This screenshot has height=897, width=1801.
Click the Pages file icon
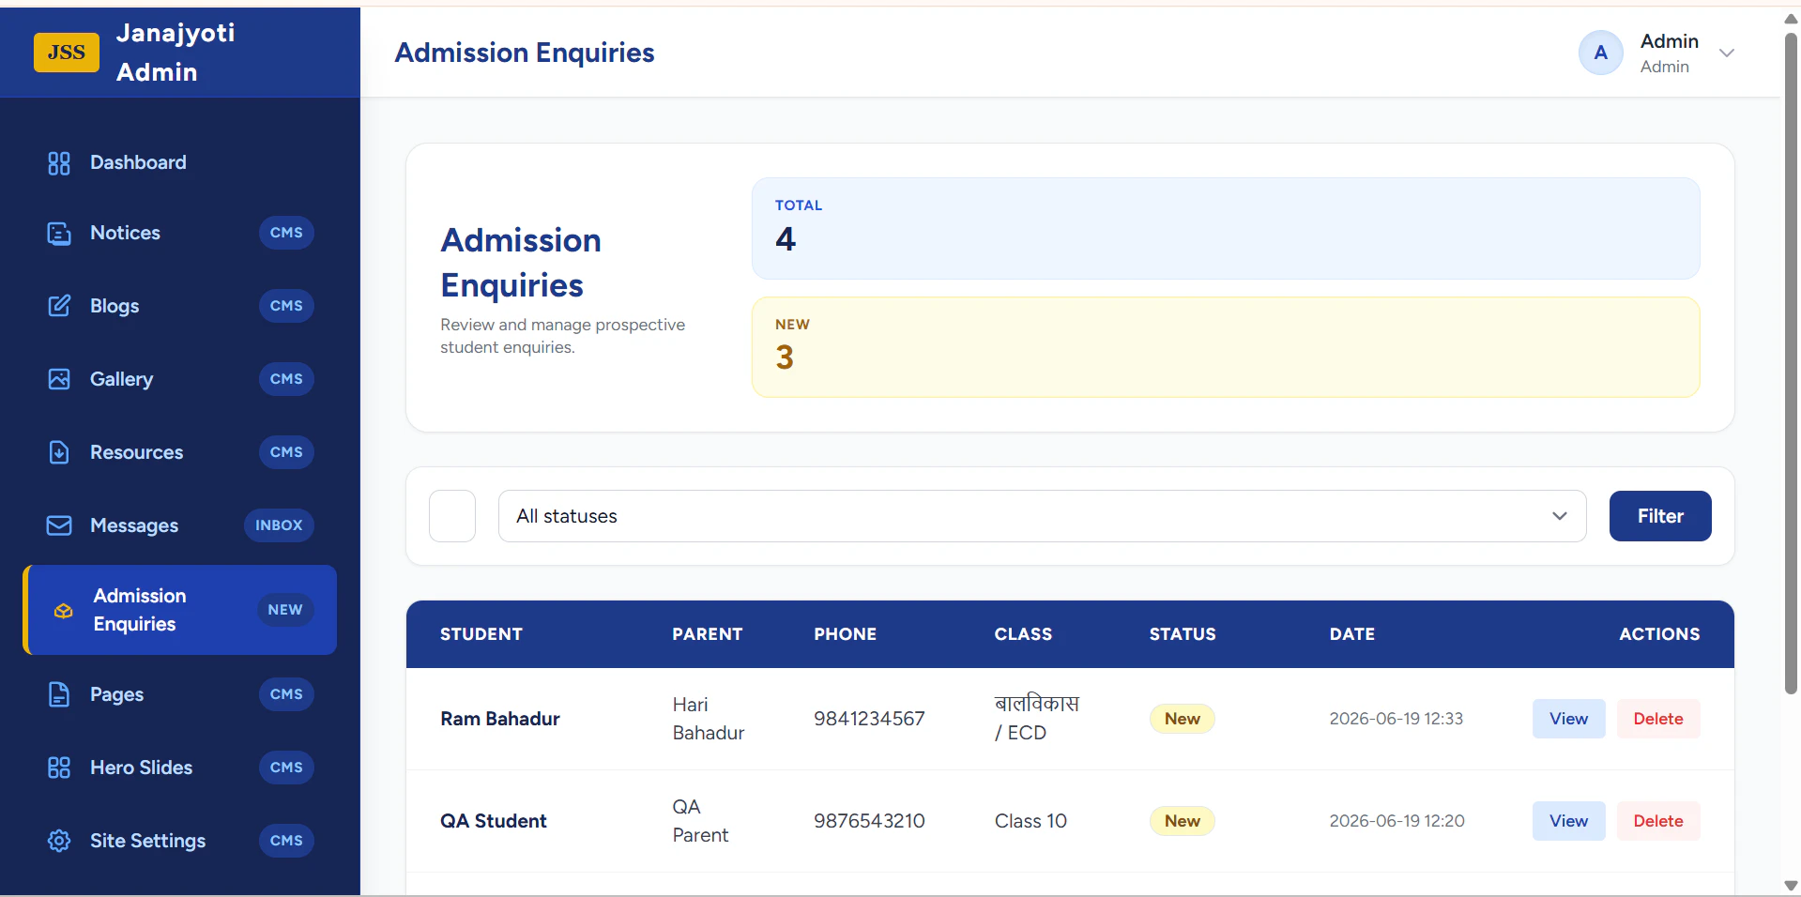tap(59, 694)
